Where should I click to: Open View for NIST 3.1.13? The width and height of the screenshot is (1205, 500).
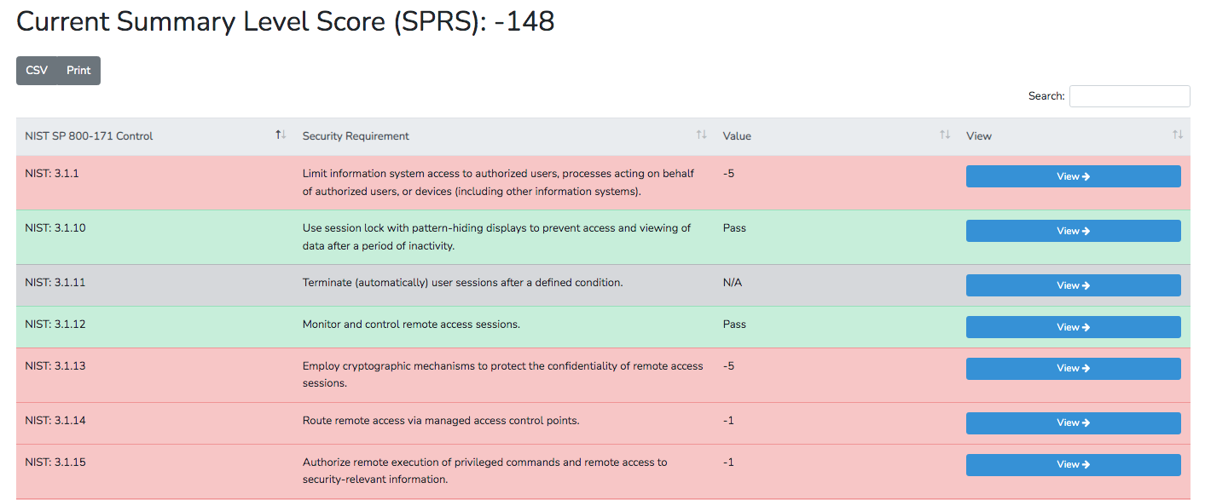pyautogui.click(x=1073, y=368)
